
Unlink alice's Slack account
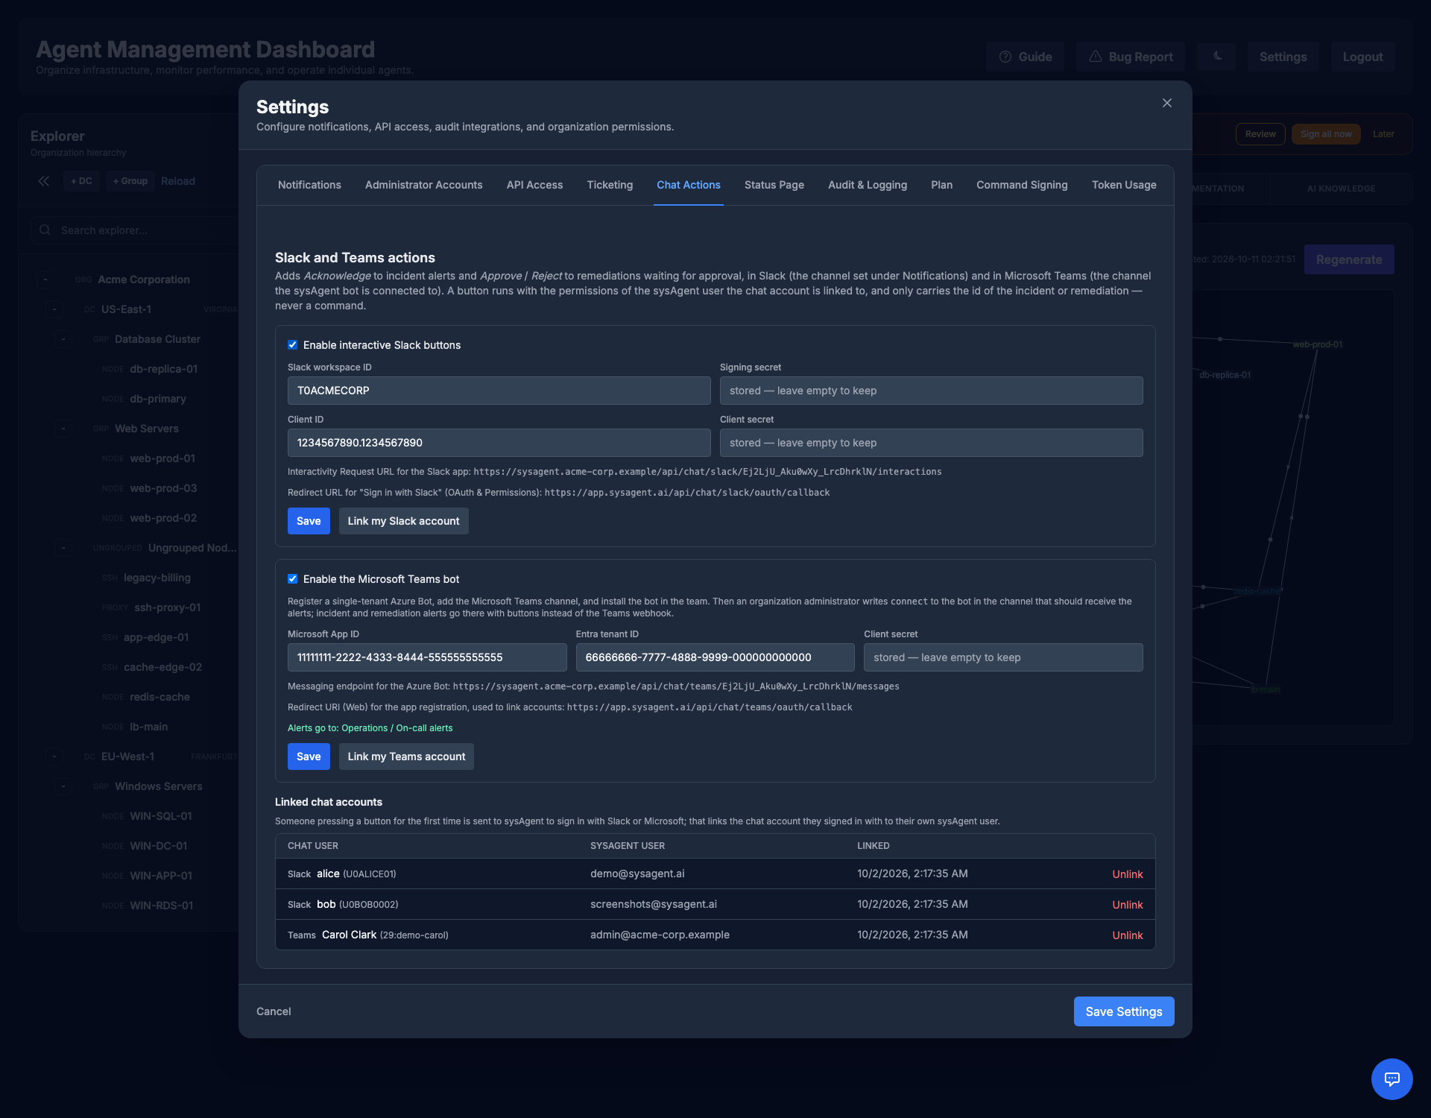(x=1128, y=874)
